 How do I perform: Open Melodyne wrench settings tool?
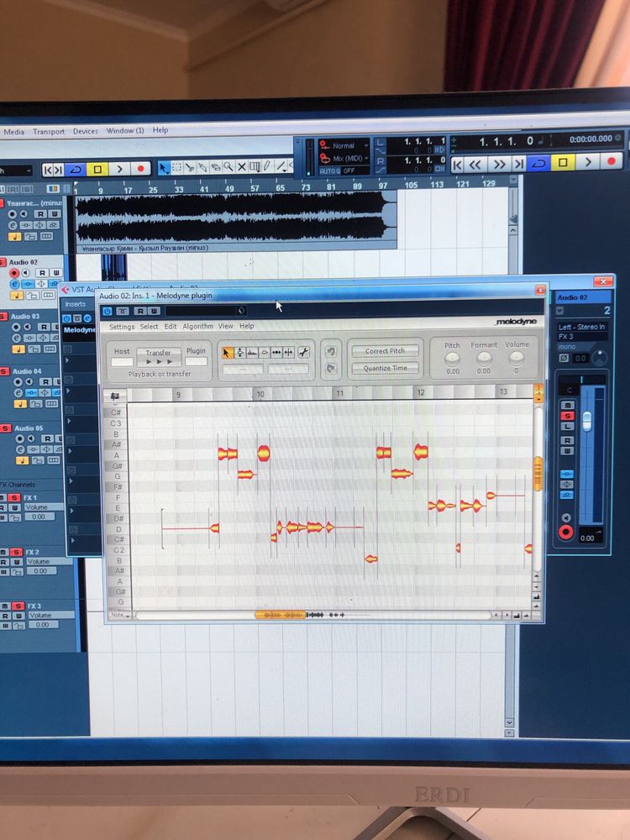(x=303, y=352)
